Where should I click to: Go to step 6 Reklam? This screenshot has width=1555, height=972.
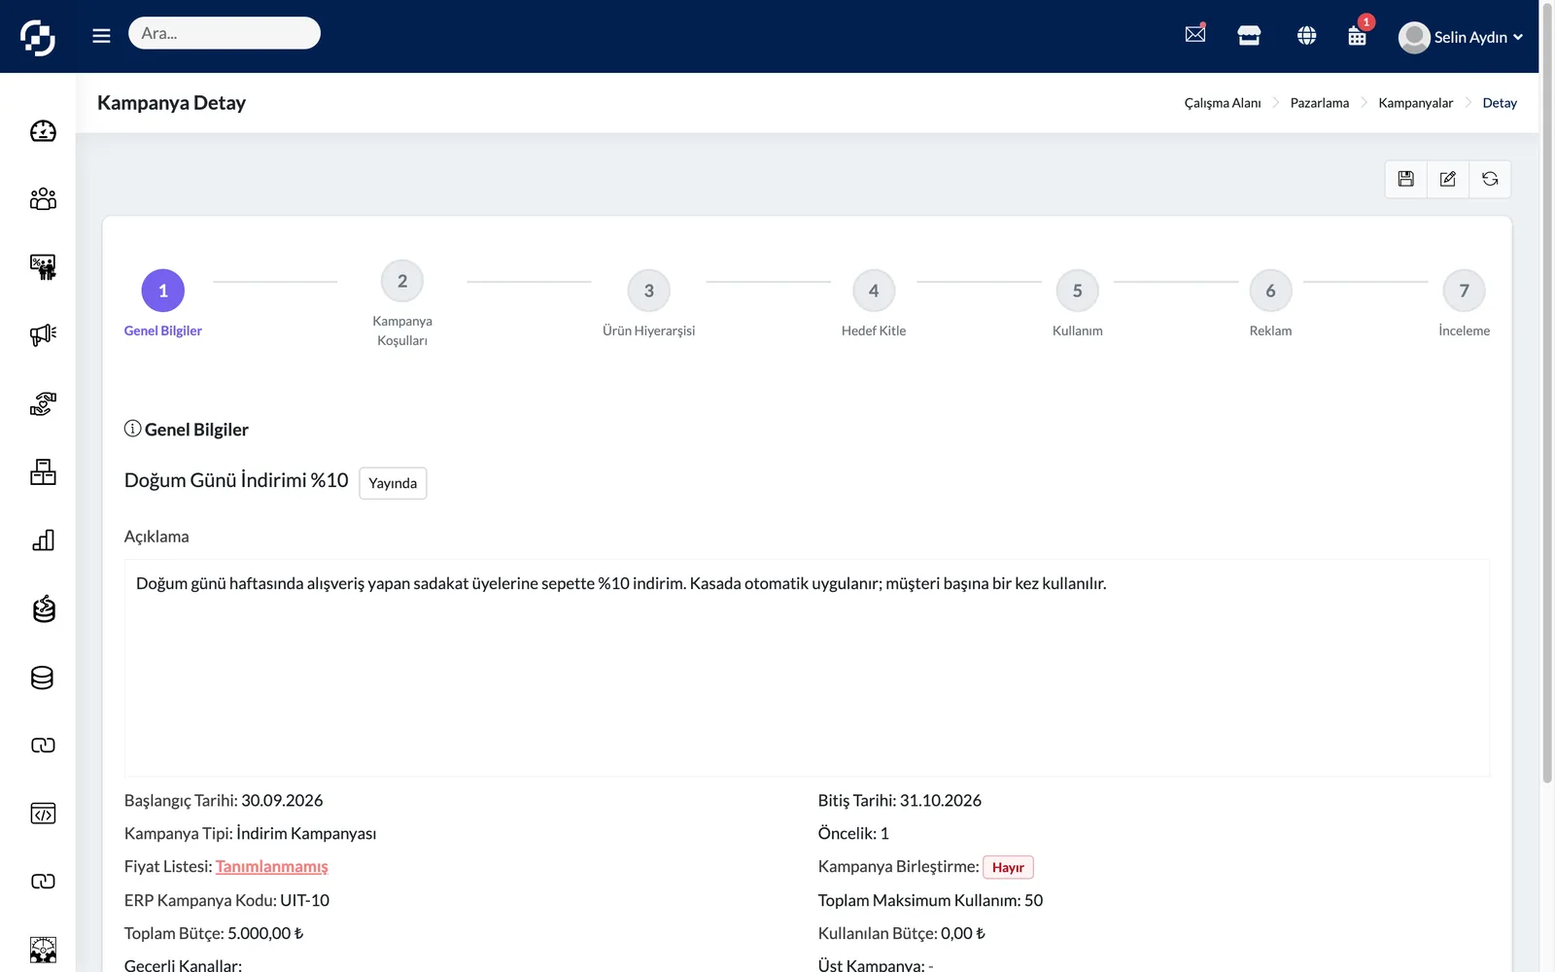1270,304
